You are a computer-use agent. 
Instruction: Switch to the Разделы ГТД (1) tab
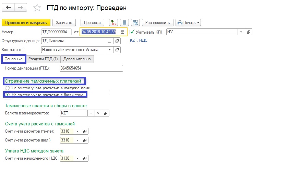(43, 59)
